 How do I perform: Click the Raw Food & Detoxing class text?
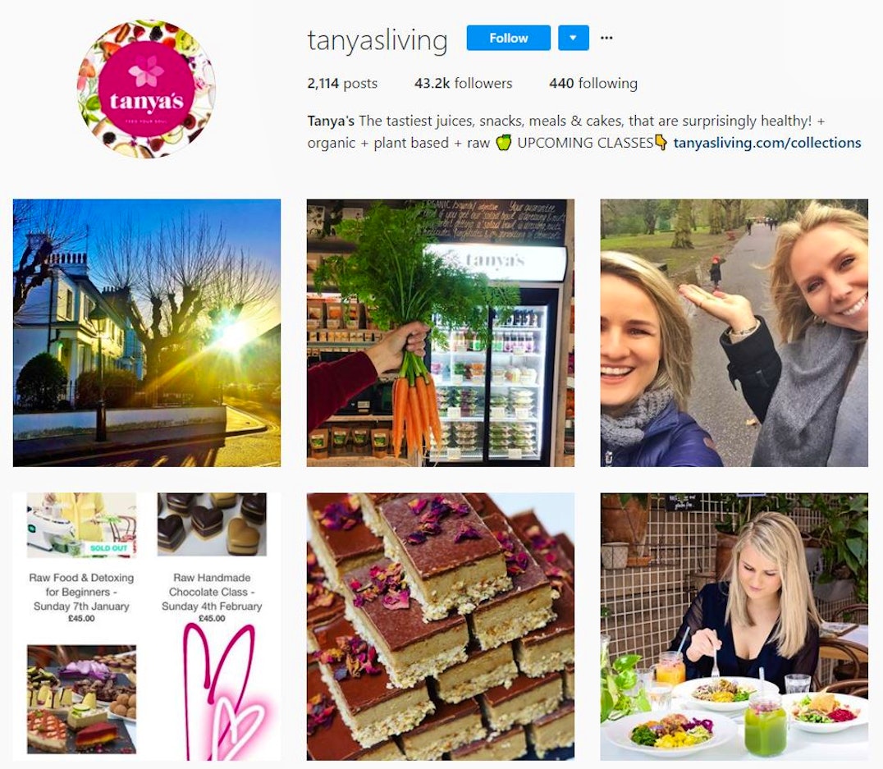click(x=82, y=592)
